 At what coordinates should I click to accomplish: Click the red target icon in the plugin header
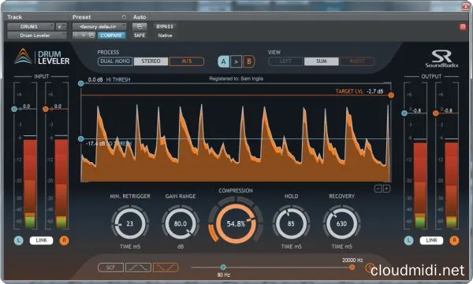(x=463, y=27)
